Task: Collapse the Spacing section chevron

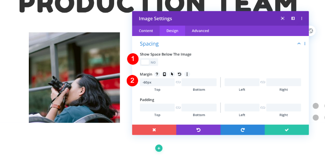Action: click(299, 43)
